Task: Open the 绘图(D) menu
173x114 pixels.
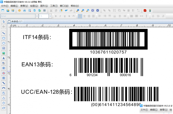Action: 34,6
